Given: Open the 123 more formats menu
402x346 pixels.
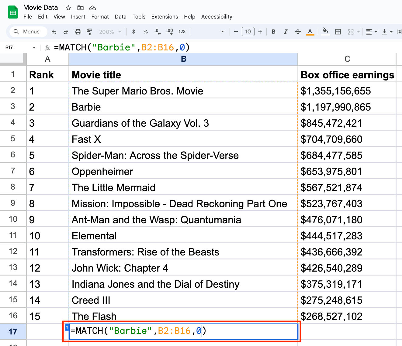Looking at the screenshot, I should click(x=182, y=32).
